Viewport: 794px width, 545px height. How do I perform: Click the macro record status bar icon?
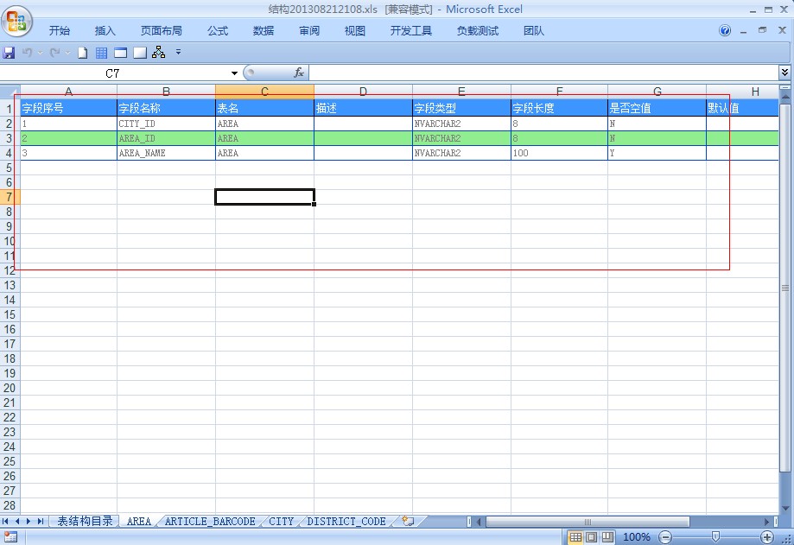click(10, 537)
